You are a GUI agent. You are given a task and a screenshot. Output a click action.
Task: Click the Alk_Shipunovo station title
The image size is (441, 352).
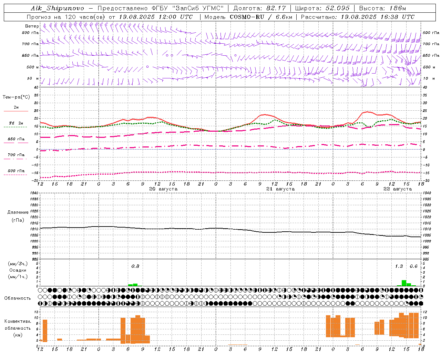tap(57, 8)
